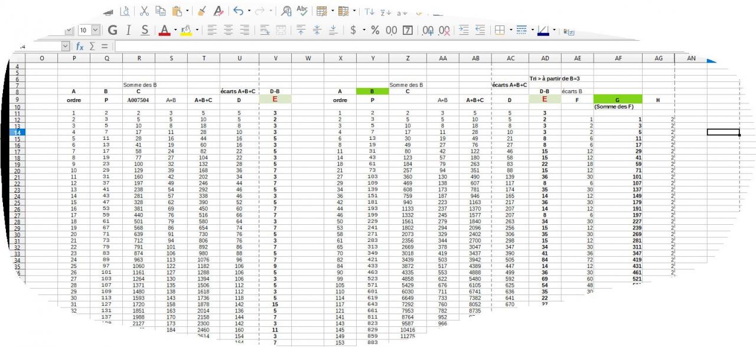Click the Copy icon
Screen dimensions: 756x347
pos(160,11)
